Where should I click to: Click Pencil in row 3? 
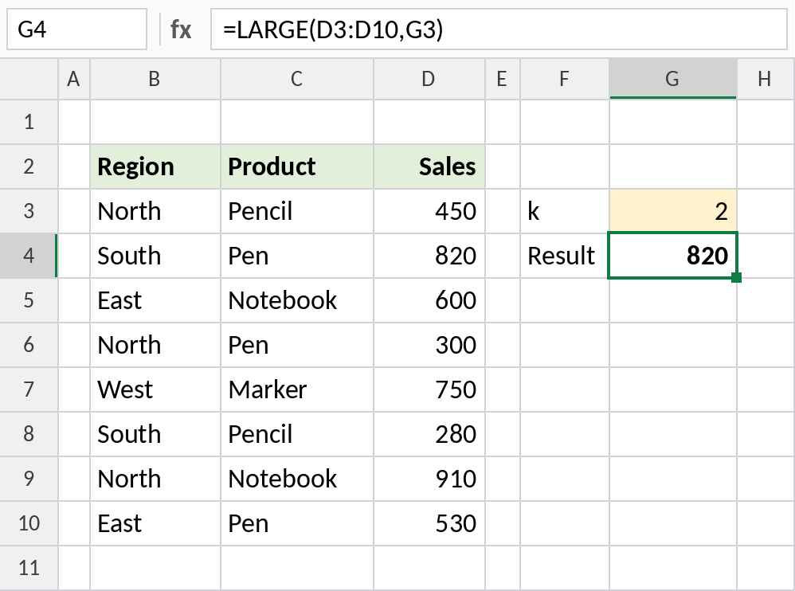point(297,211)
